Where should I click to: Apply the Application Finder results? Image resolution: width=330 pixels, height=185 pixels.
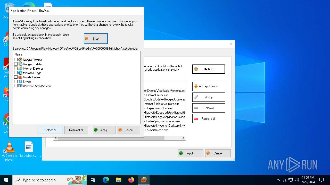pyautogui.click(x=104, y=130)
